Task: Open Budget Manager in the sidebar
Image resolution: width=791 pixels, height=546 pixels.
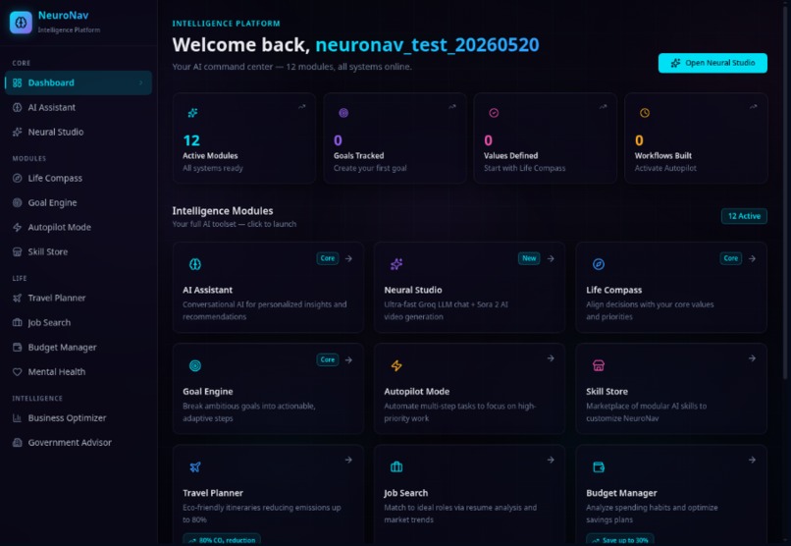Action: click(x=79, y=348)
